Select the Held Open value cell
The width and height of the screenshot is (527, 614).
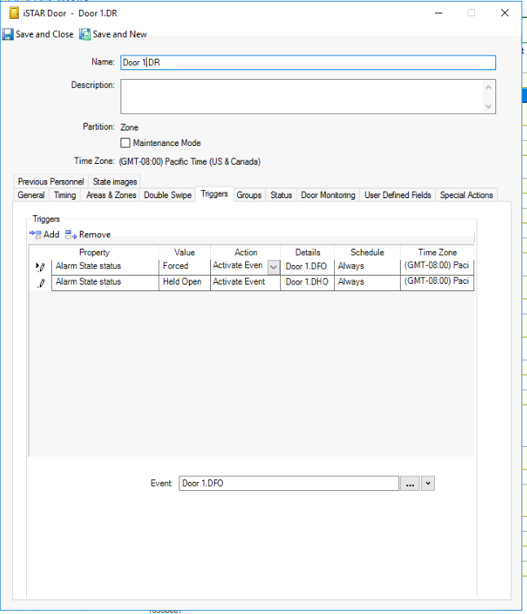(184, 282)
